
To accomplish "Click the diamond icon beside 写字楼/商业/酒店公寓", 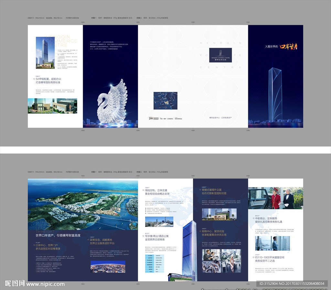I will pyautogui.click(x=143, y=236).
